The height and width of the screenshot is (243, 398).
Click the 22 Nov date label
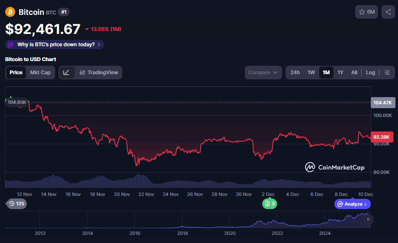[x=146, y=194]
